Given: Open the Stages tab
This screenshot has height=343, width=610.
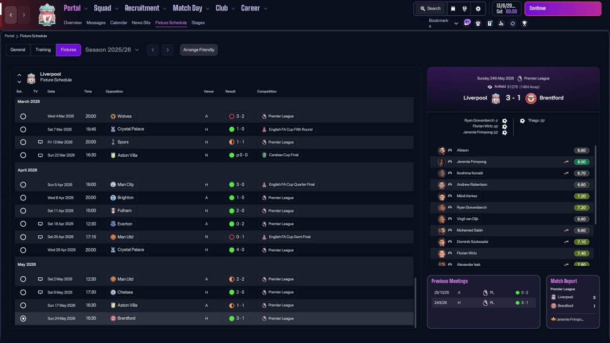Looking at the screenshot, I should (198, 23).
